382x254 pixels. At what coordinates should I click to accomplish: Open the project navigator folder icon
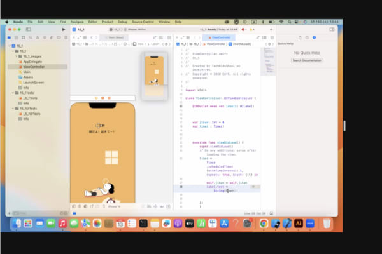tap(10, 37)
